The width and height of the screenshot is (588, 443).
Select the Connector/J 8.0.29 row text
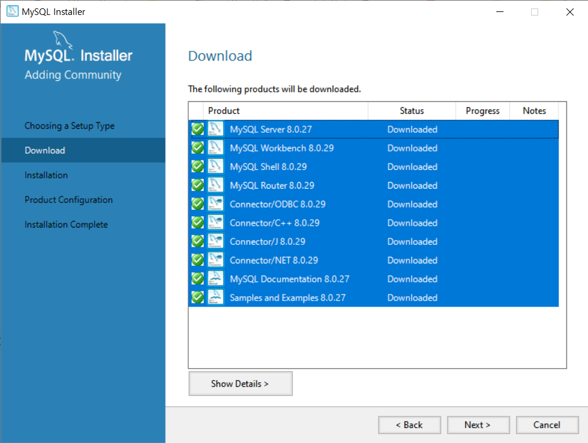(267, 242)
